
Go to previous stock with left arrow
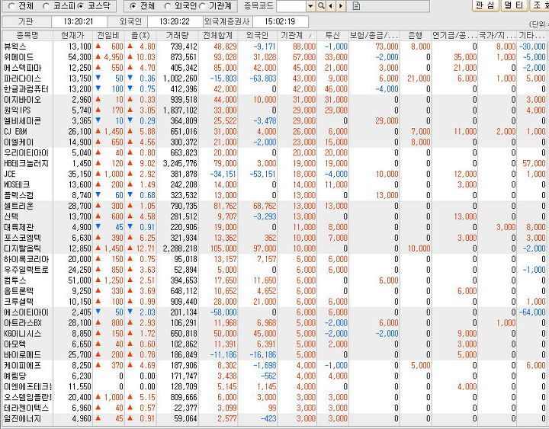pos(330,6)
